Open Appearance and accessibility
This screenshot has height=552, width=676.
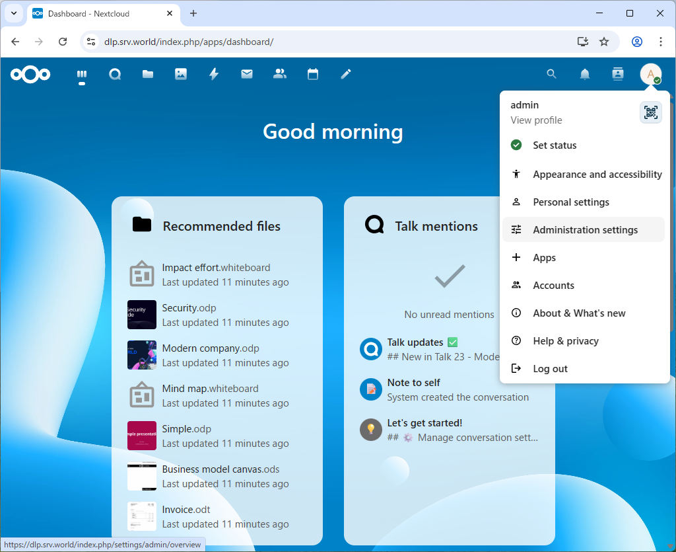tap(584, 175)
